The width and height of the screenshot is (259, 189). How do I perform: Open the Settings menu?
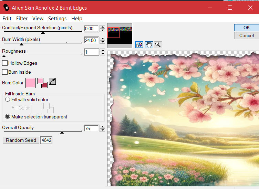coord(57,19)
